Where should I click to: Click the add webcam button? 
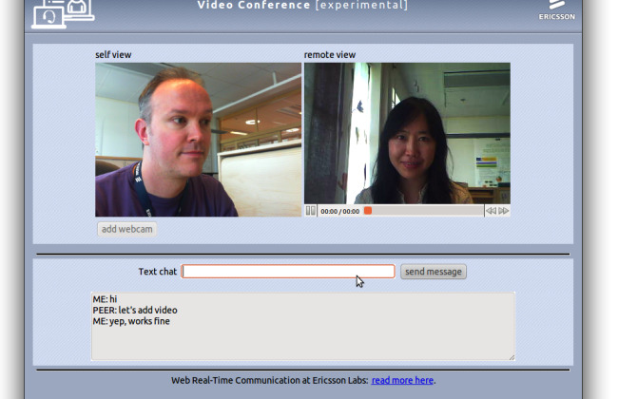click(x=126, y=229)
